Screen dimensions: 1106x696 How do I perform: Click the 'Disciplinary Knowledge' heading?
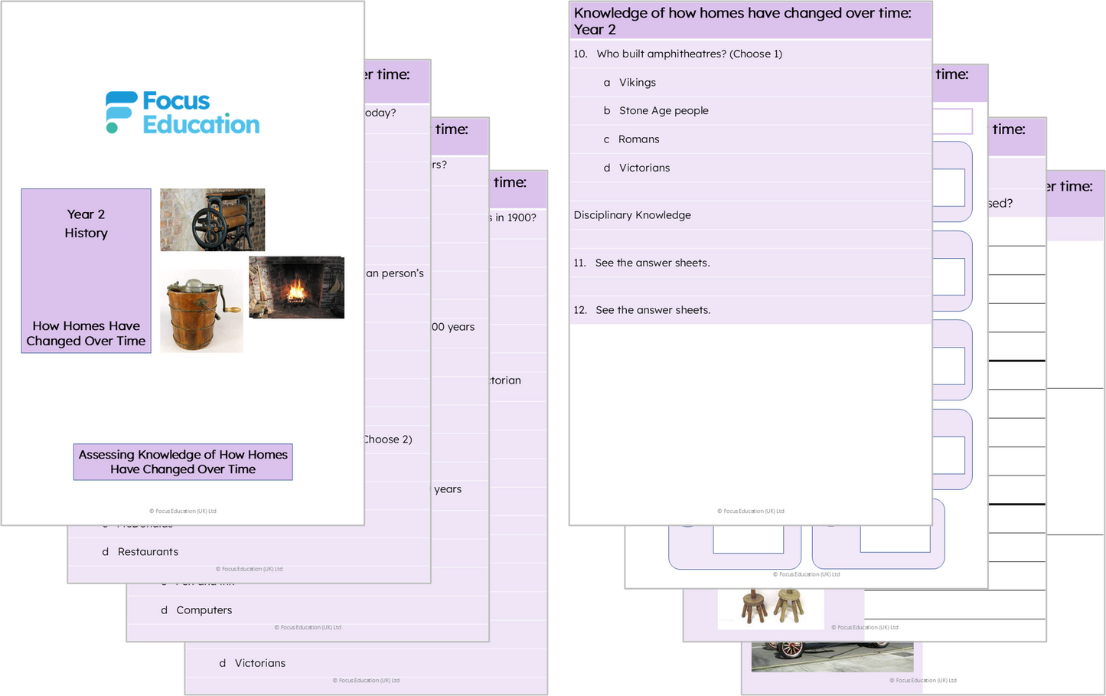[632, 215]
